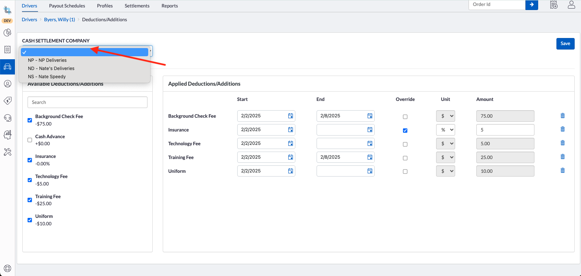Click the Save button
This screenshot has width=581, height=276.
point(565,44)
